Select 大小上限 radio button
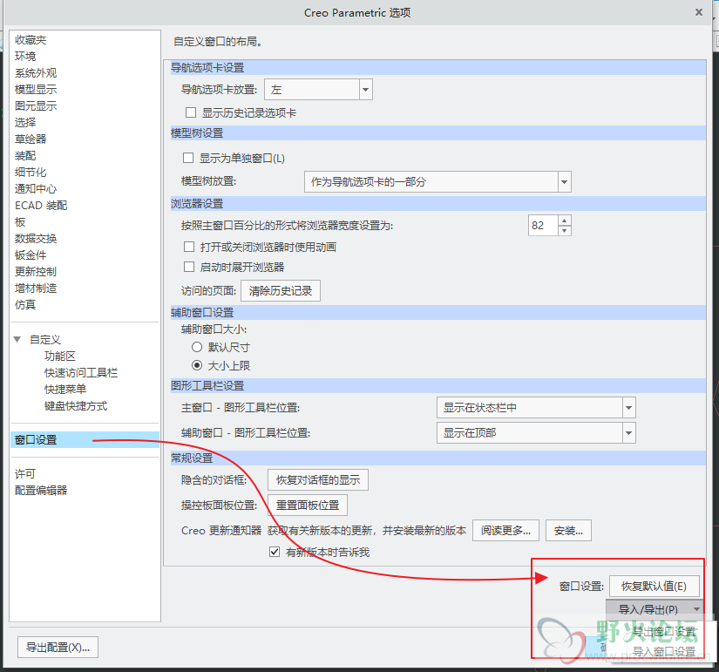Screen dimensions: 719x672 click(197, 365)
